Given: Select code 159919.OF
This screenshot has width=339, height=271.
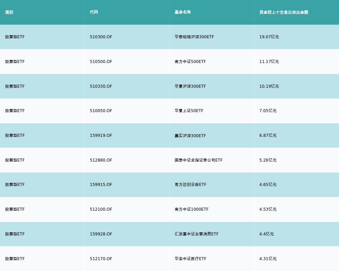Looking at the screenshot, I should pos(101,135).
